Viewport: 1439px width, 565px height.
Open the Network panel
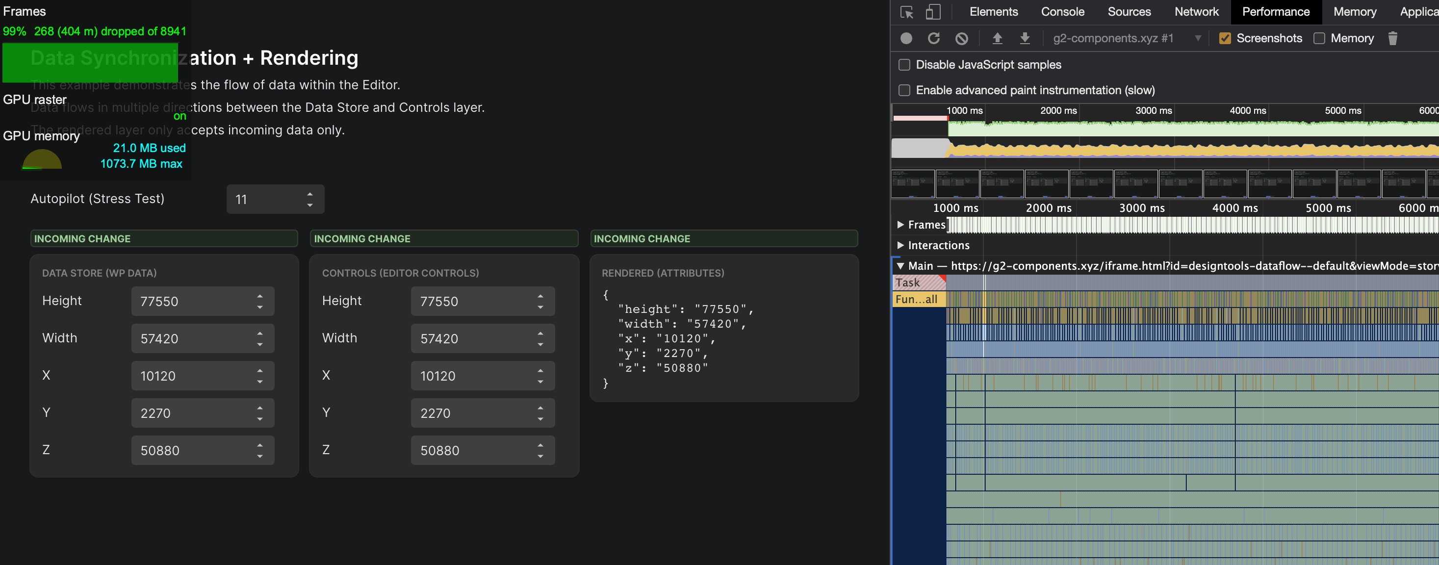click(1197, 11)
